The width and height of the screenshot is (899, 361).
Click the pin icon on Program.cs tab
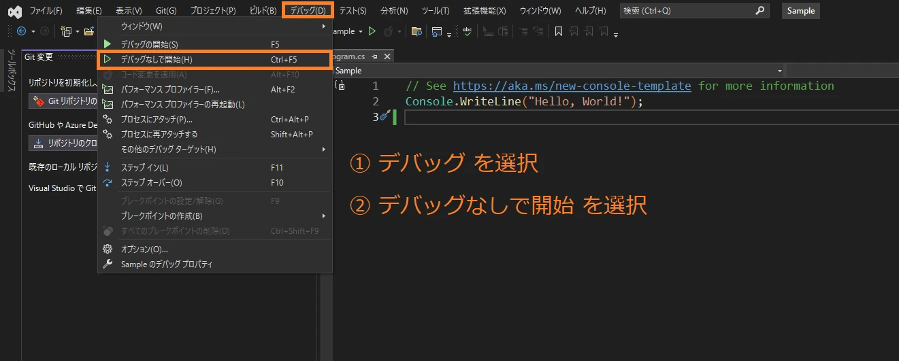coord(375,57)
